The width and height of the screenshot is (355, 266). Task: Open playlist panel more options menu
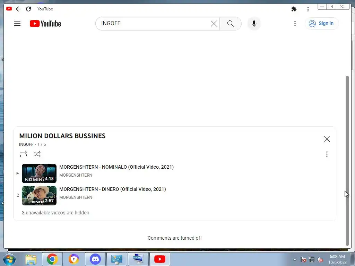pos(327,154)
